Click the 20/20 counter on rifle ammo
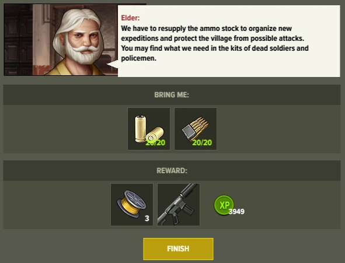This screenshot has width=345, height=263. [202, 143]
